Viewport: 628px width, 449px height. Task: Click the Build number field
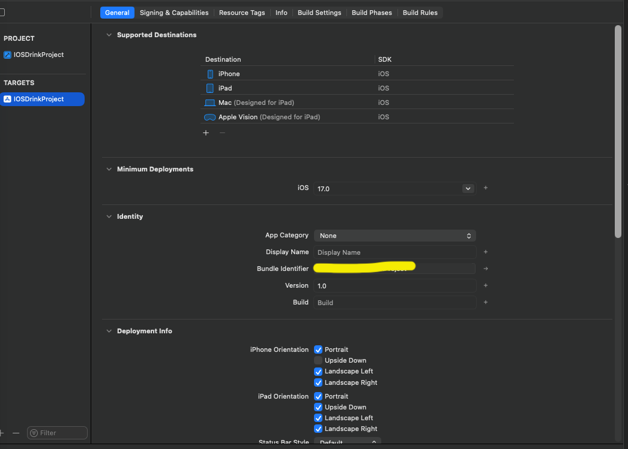pos(394,303)
